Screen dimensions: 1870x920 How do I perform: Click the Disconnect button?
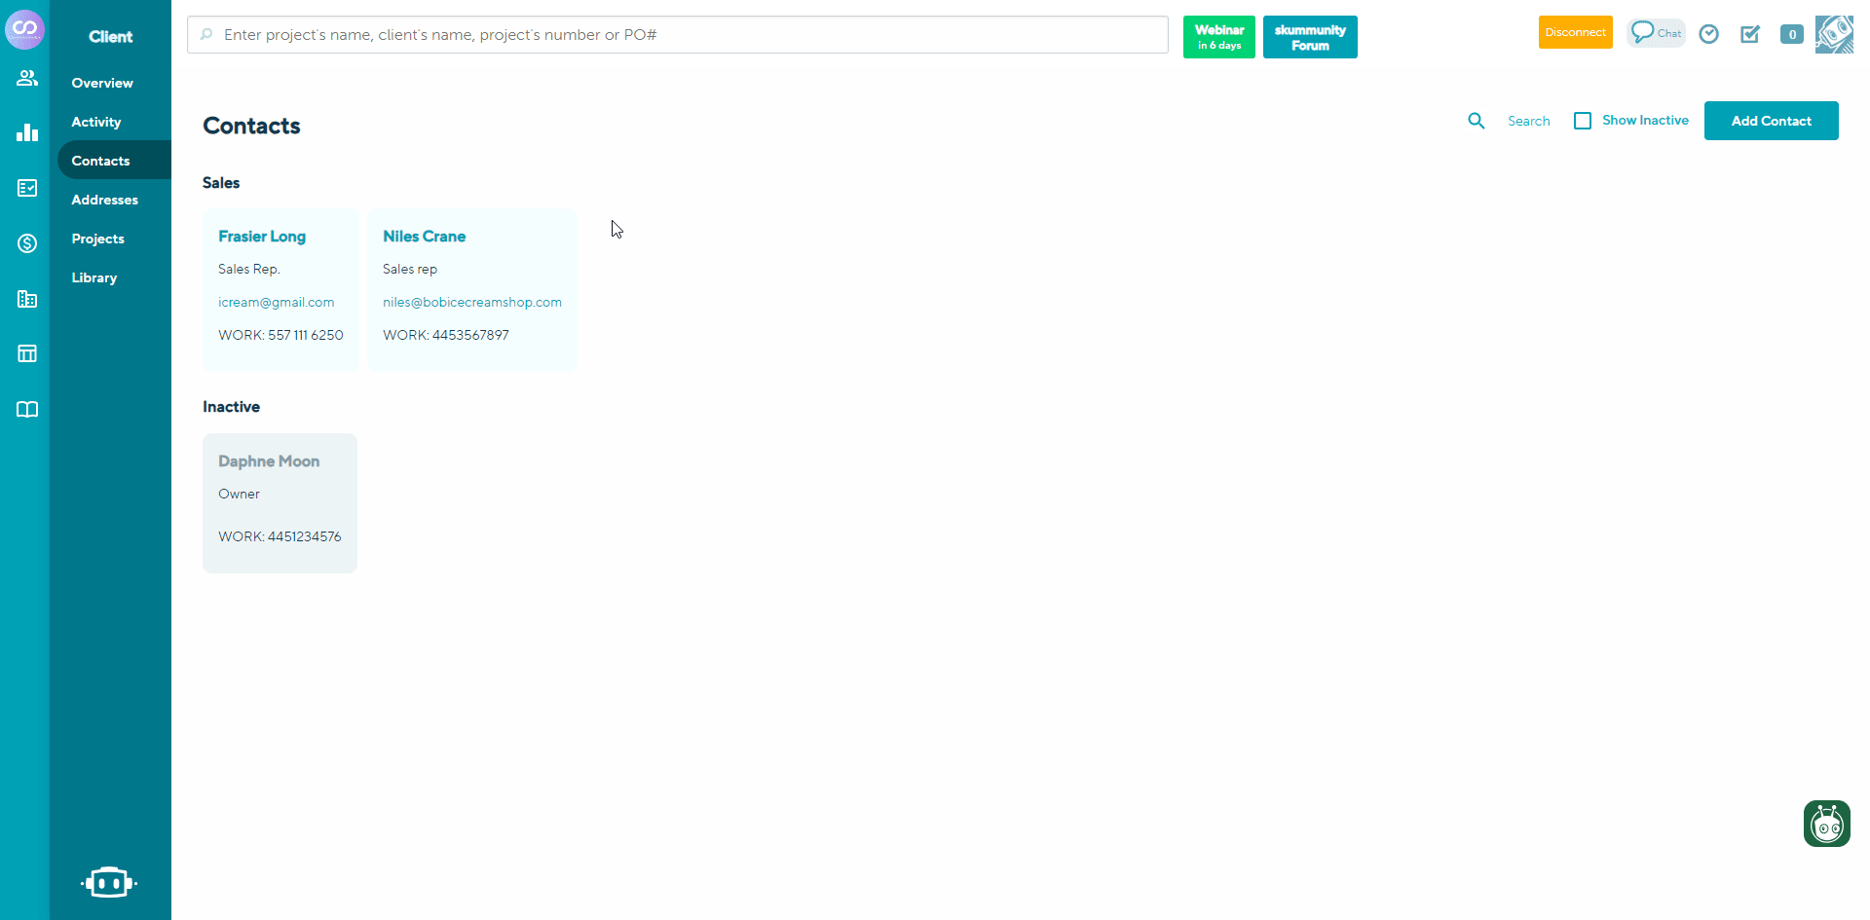pos(1575,31)
